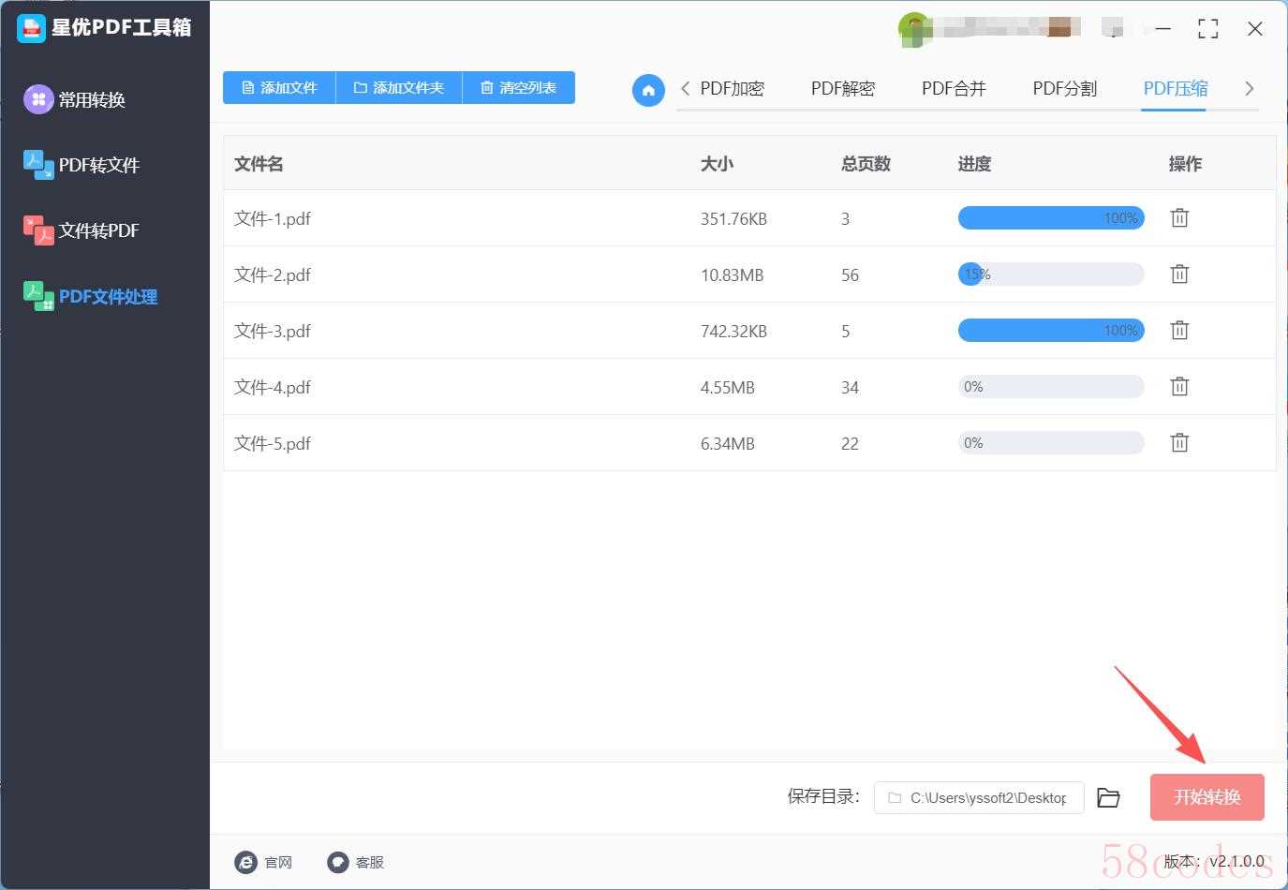
Task: Open 官网 official website link
Action: point(263,862)
